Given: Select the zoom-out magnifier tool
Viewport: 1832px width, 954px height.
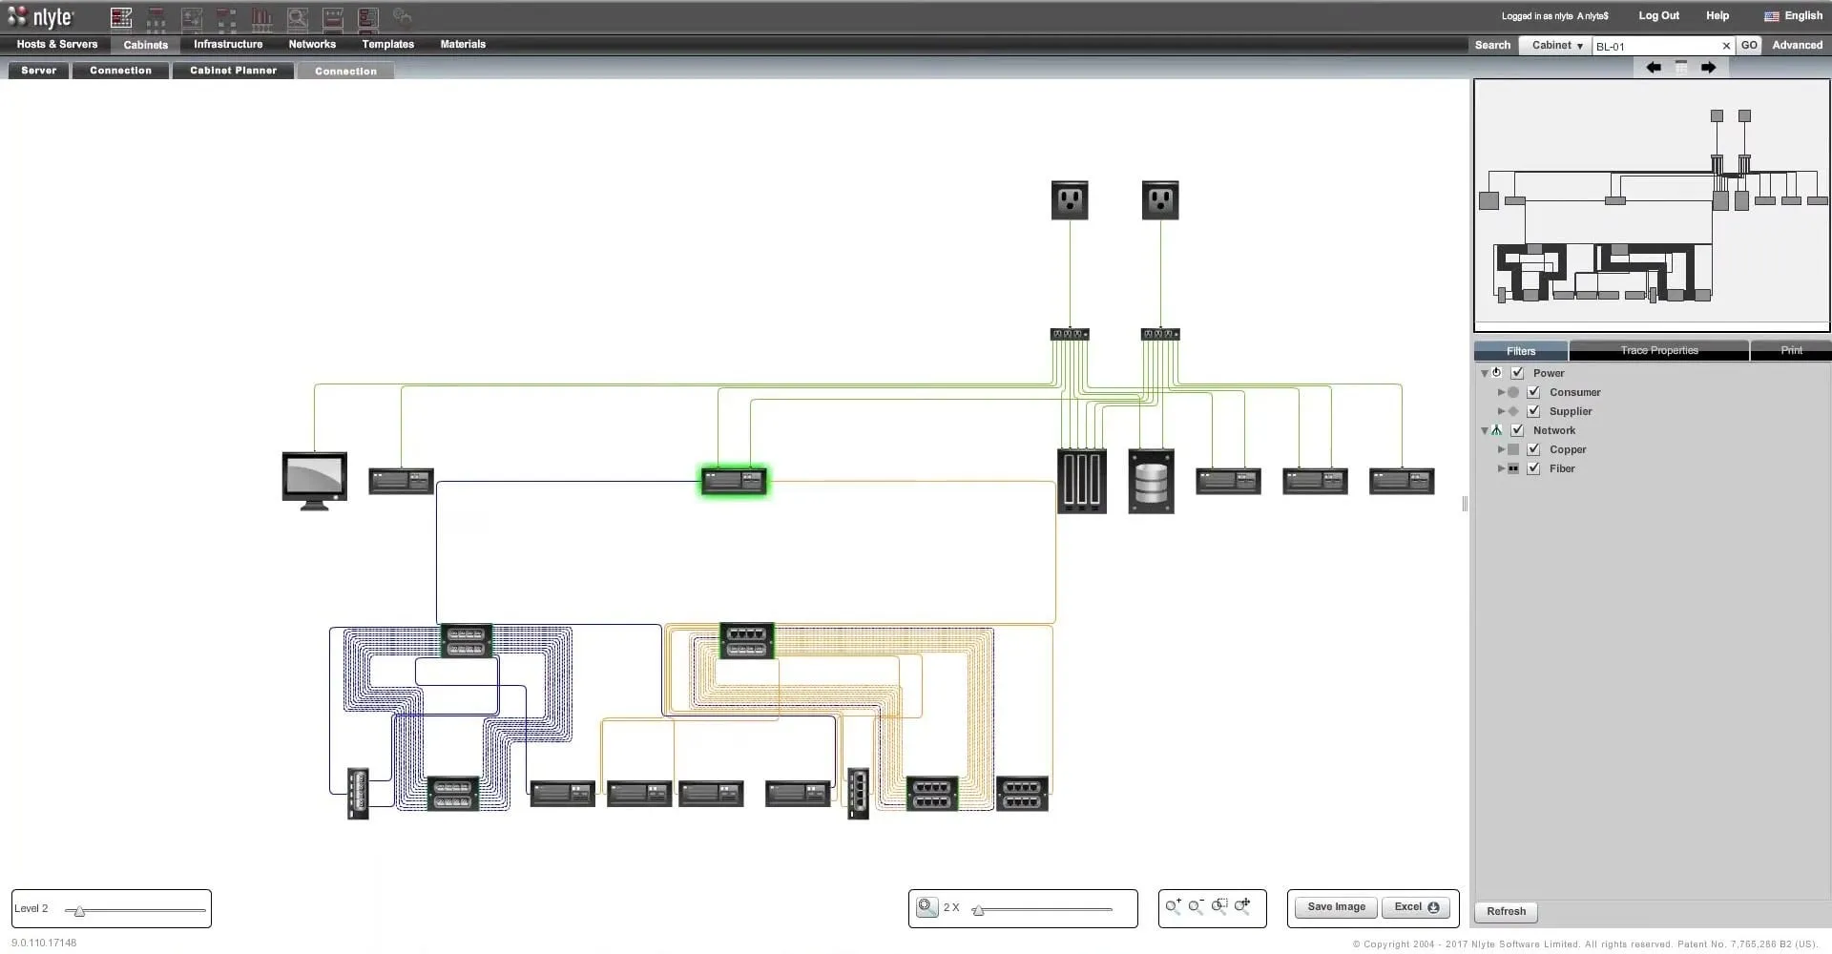Looking at the screenshot, I should (x=1195, y=906).
